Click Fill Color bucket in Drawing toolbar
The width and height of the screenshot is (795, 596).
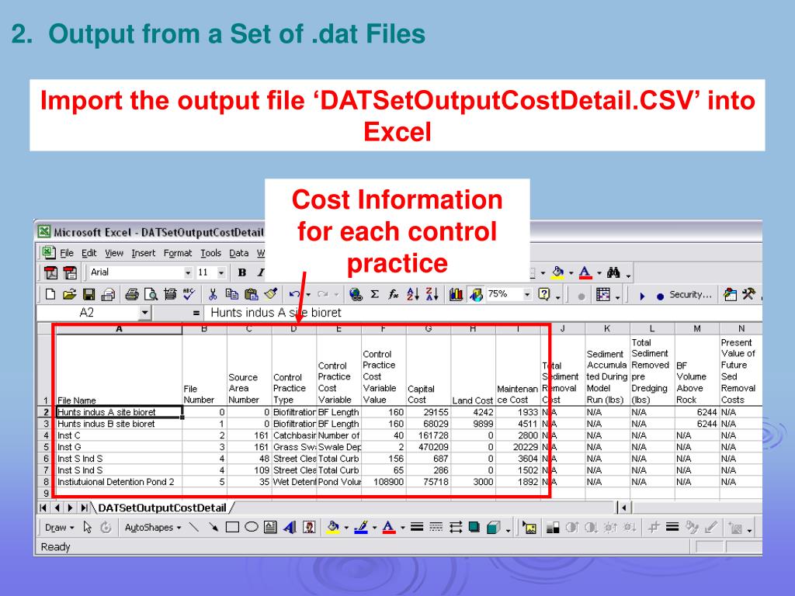pos(333,528)
